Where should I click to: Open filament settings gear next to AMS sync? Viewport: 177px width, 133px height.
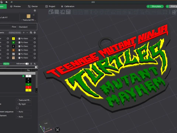click(35, 33)
